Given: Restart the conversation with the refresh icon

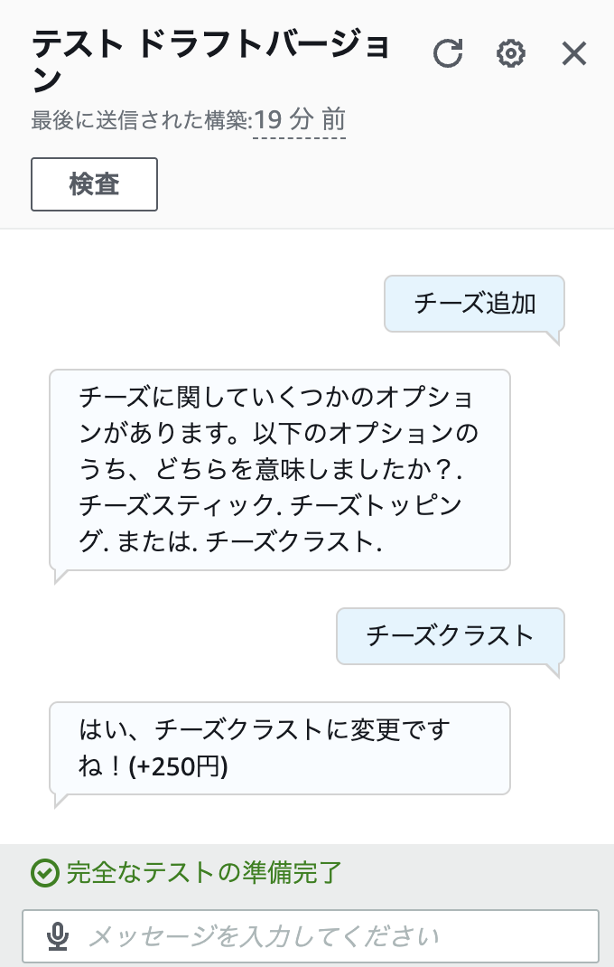Looking at the screenshot, I should pyautogui.click(x=449, y=54).
